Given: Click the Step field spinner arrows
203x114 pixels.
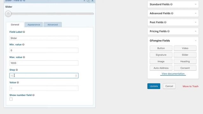Looking at the screenshot, I should pos(76,76).
